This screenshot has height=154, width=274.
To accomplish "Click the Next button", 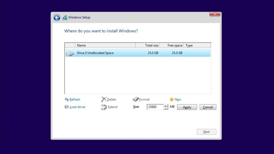I will 207,132.
